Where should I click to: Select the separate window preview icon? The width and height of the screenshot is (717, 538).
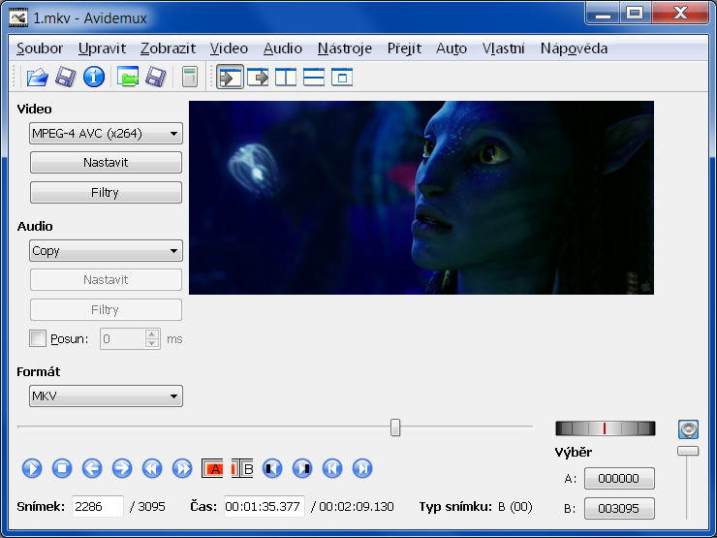coord(342,77)
